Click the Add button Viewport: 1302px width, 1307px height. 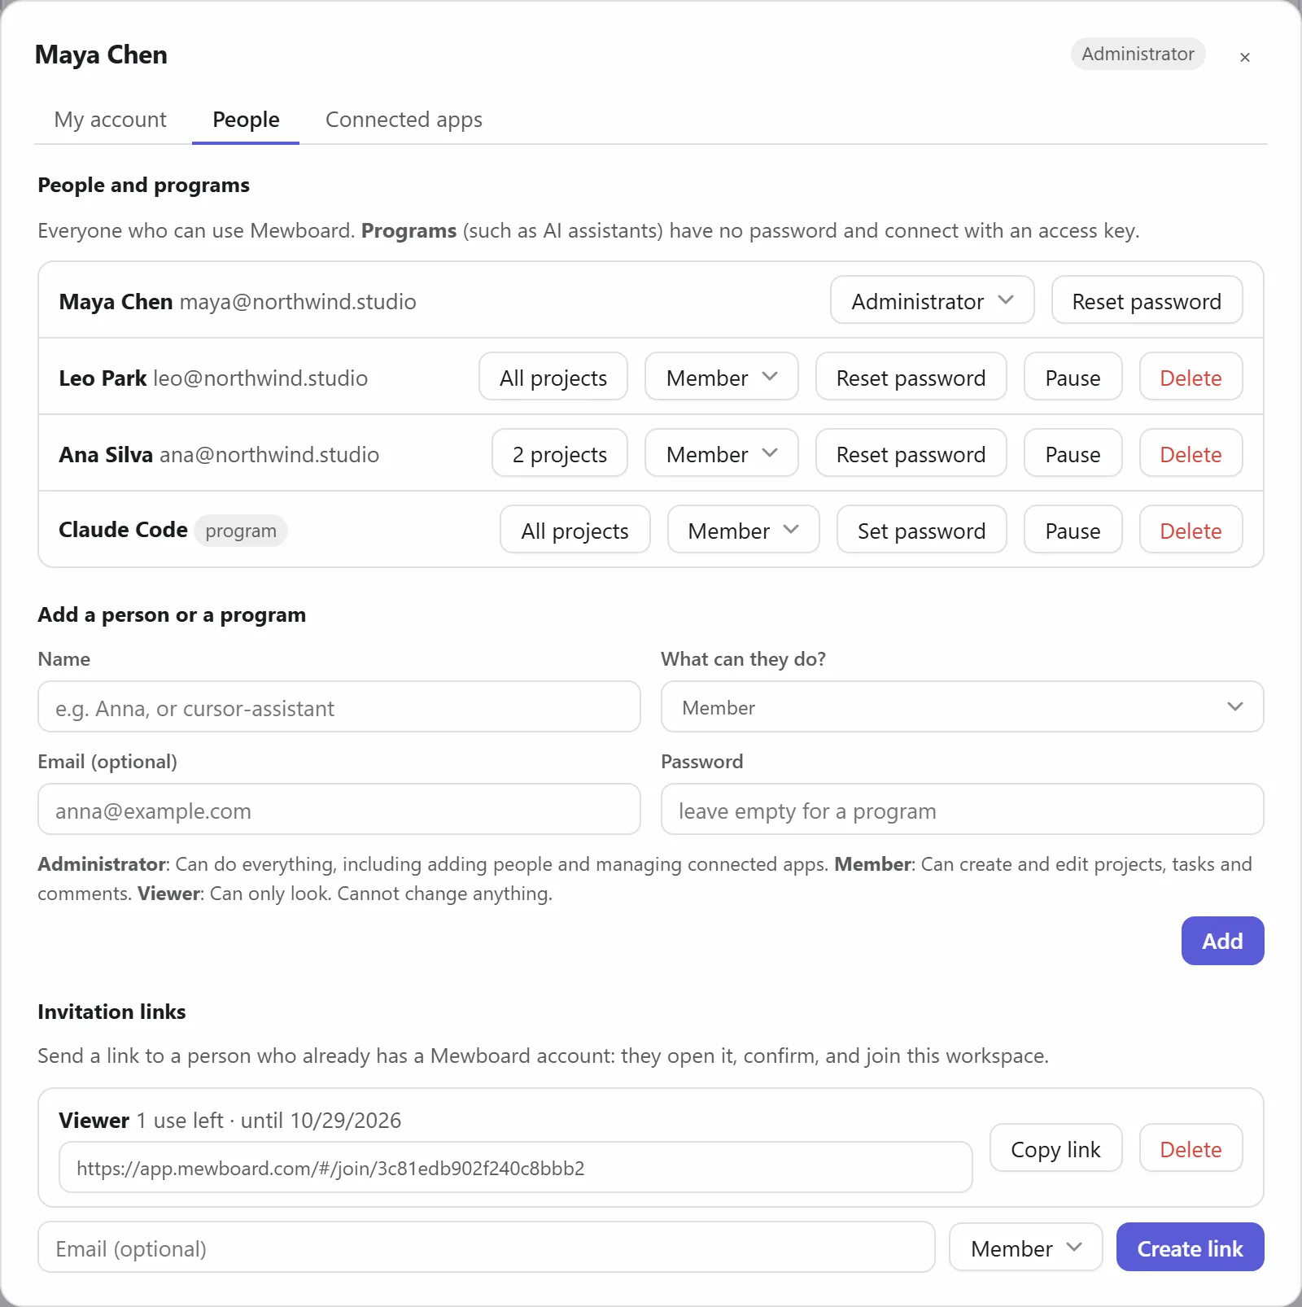tap(1222, 941)
